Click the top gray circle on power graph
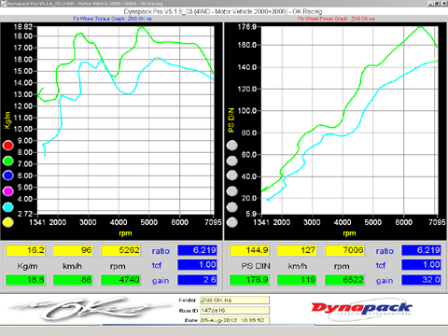Viewport: 448px width, 336px height. pos(232,146)
